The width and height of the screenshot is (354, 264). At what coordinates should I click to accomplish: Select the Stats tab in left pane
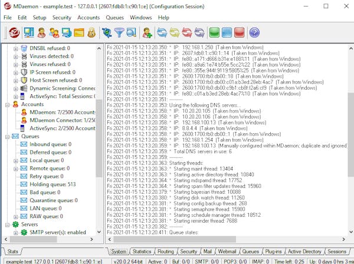[12, 252]
